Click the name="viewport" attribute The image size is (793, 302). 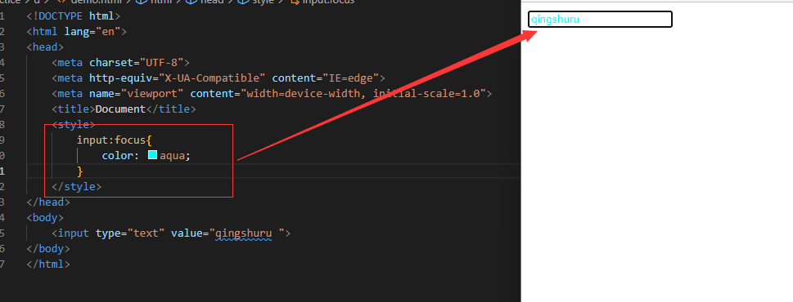tap(137, 94)
